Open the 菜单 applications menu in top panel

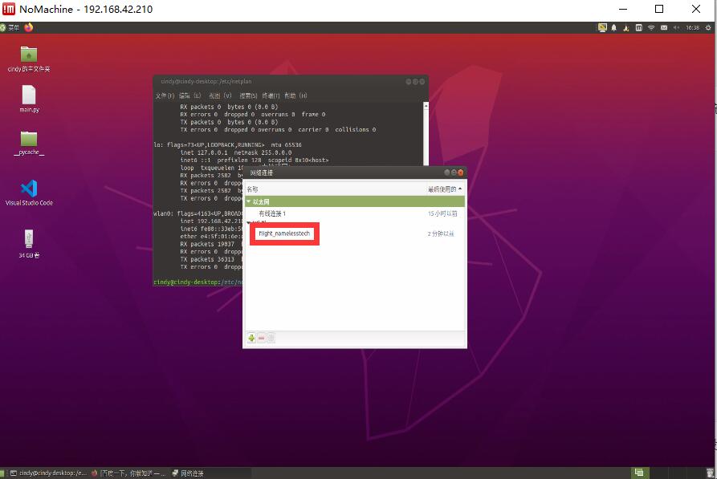pyautogui.click(x=10, y=27)
